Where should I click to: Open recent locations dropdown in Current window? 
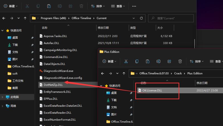coord(18,18)
